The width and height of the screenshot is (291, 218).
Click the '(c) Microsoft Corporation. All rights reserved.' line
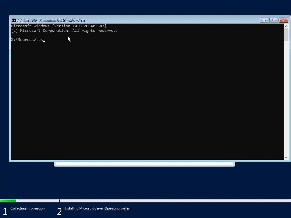pos(65,31)
